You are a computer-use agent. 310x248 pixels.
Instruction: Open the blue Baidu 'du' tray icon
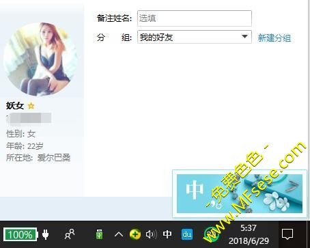187,234
